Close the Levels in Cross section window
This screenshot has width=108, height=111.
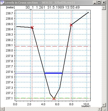104,3
